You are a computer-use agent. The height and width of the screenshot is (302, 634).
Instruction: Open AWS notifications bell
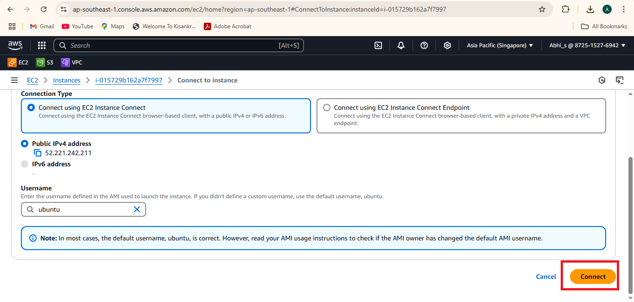tap(401, 45)
